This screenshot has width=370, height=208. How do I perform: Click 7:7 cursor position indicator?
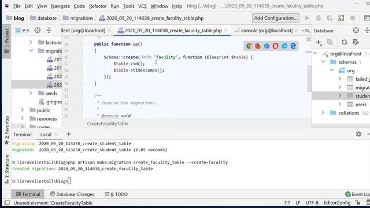point(287,203)
